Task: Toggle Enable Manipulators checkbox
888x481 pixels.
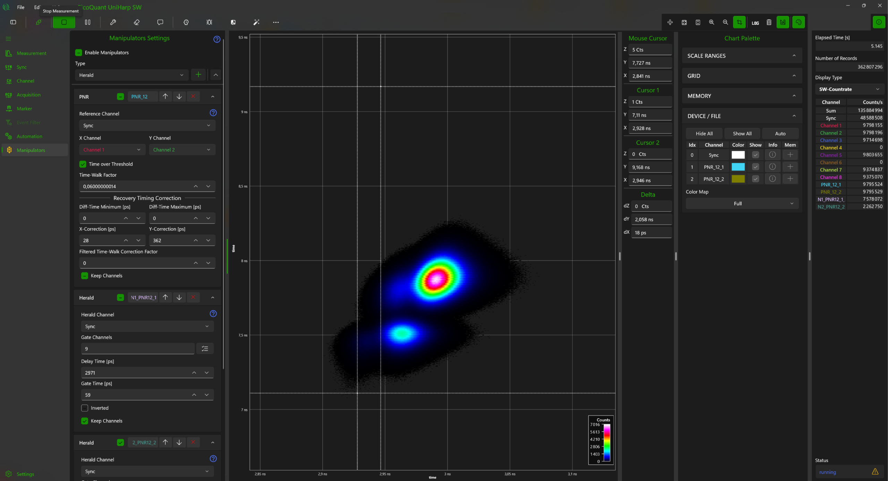Action: 79,52
